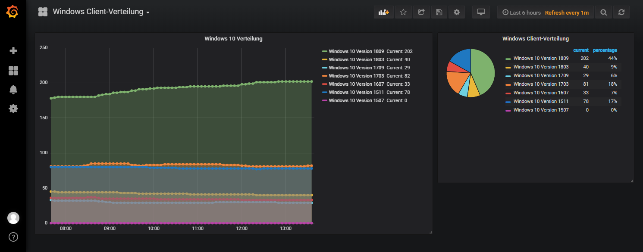This screenshot has height=252, width=643.
Task: Save the dashboard
Action: 439,12
